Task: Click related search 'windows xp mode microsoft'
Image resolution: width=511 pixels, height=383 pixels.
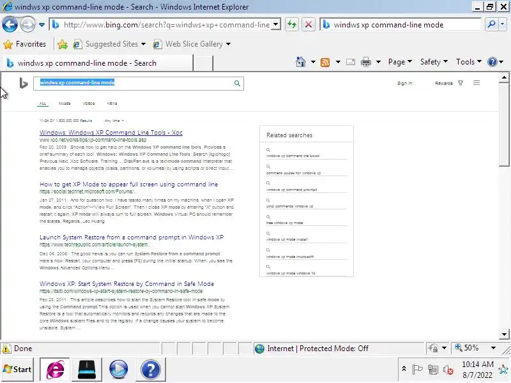Action: click(290, 257)
